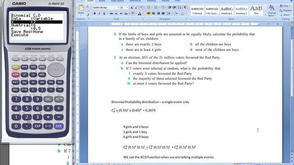Increase paragraph indent
Screen dimensions: 294x165
(175, 7)
